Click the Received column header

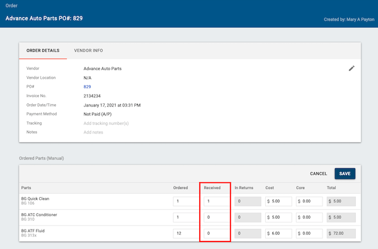(x=212, y=188)
